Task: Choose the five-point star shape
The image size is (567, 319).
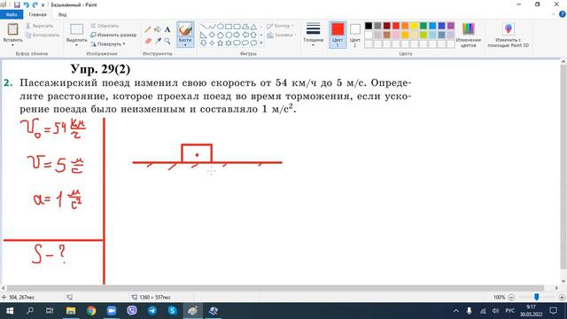Action: pos(221,43)
